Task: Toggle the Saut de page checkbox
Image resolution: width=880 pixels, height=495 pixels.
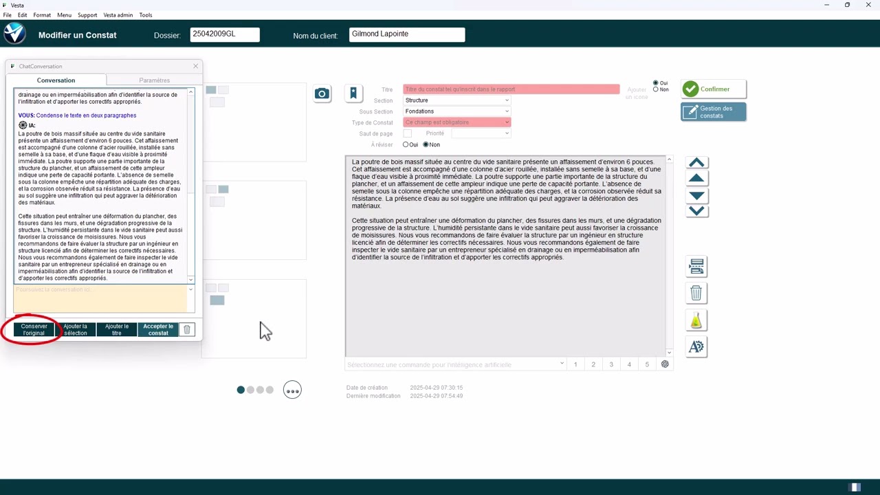Action: (x=407, y=133)
